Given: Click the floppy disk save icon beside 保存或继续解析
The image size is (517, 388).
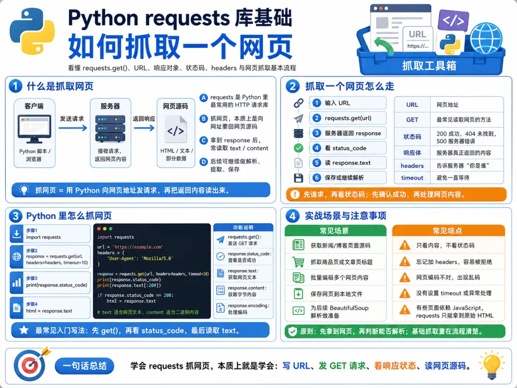Looking at the screenshot, I should (x=298, y=178).
